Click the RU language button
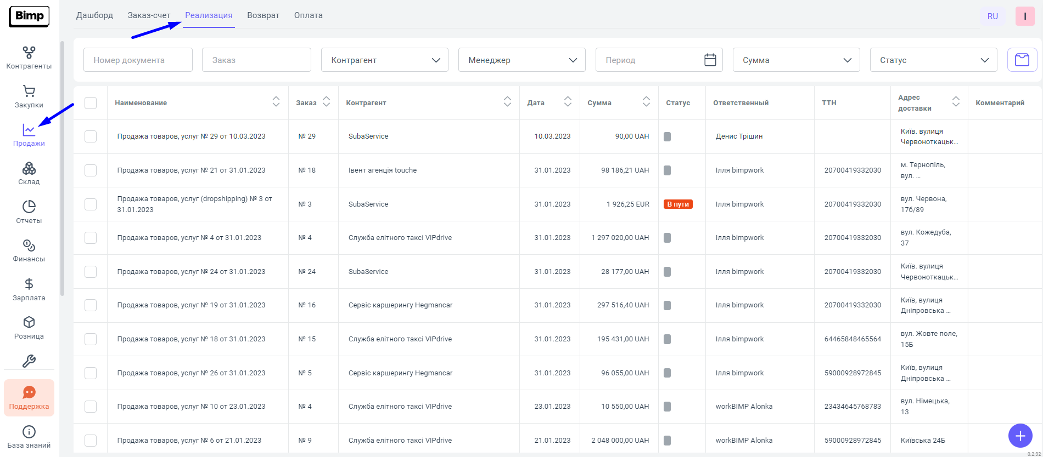Viewport: 1043px width, 457px height. pyautogui.click(x=992, y=16)
